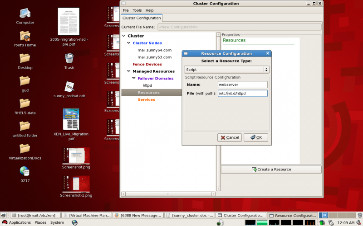
Task: Collapse the Failover Domains expander
Action: 134,78
